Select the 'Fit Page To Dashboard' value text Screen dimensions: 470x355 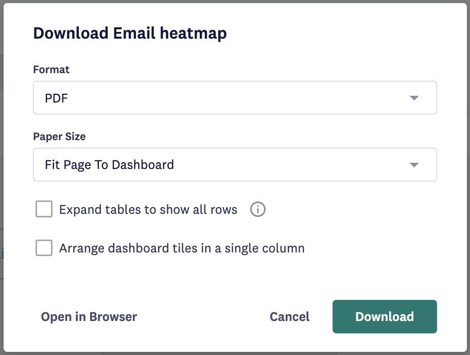click(109, 165)
